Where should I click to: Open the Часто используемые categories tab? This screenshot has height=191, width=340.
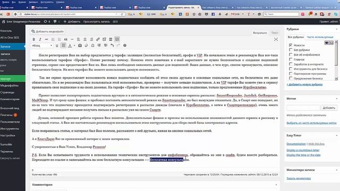320,37
